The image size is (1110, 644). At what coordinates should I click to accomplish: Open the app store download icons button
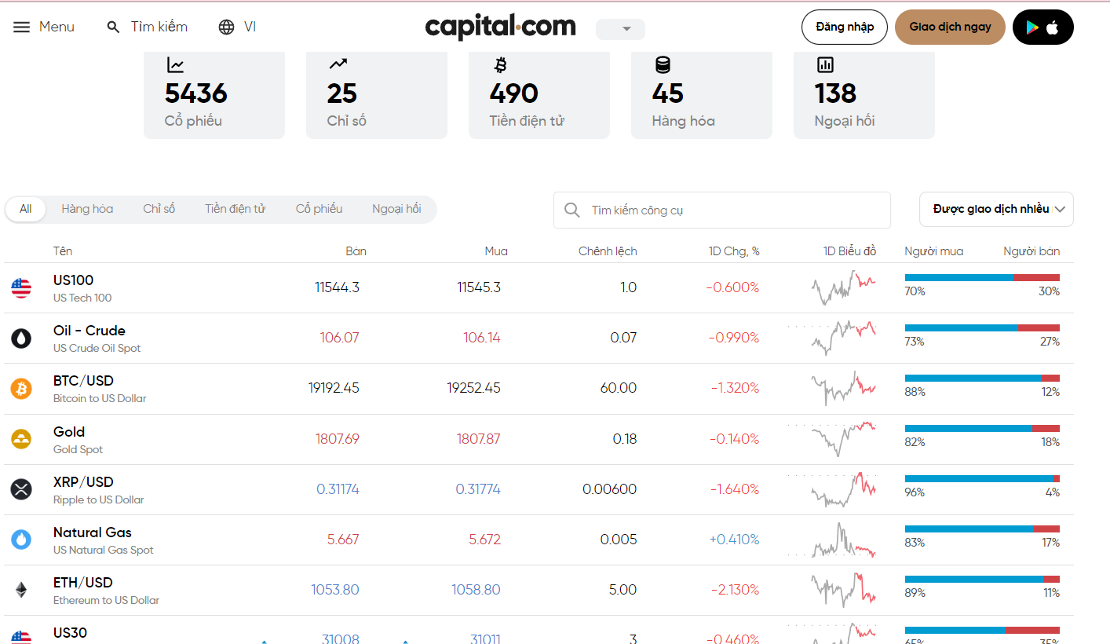(x=1042, y=27)
